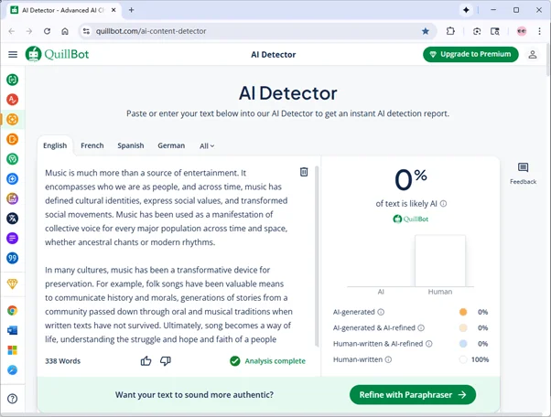Expand the All languages dropdown
551x417 pixels.
(207, 145)
